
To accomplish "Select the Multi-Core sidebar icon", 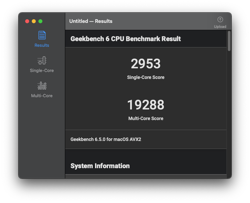I will click(42, 86).
